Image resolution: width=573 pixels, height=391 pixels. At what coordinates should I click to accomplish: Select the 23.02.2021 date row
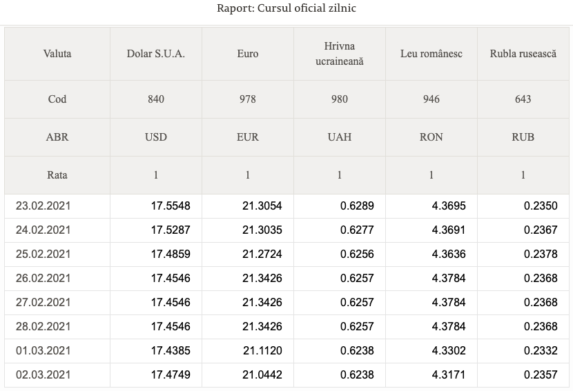[286, 206]
